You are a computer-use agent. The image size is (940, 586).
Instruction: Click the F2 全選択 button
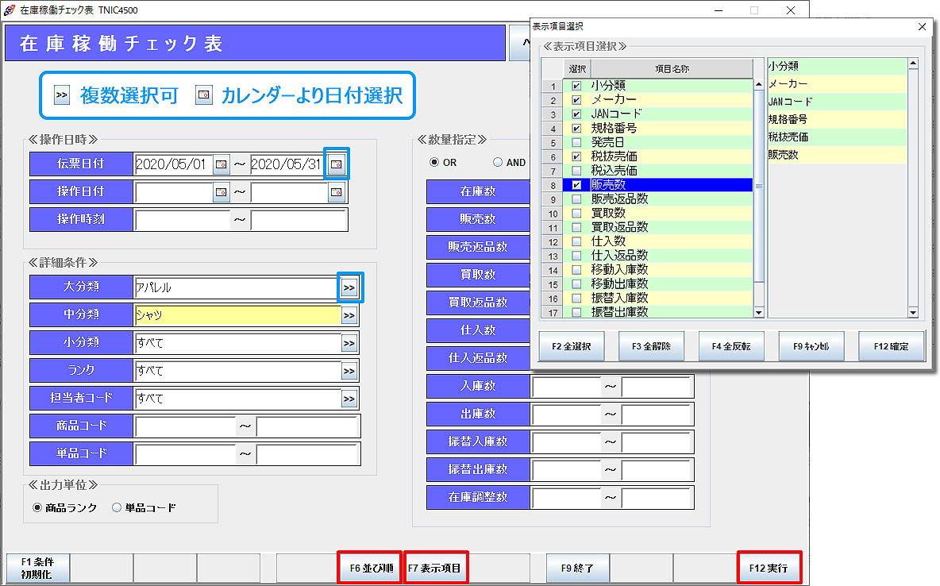pyautogui.click(x=571, y=345)
